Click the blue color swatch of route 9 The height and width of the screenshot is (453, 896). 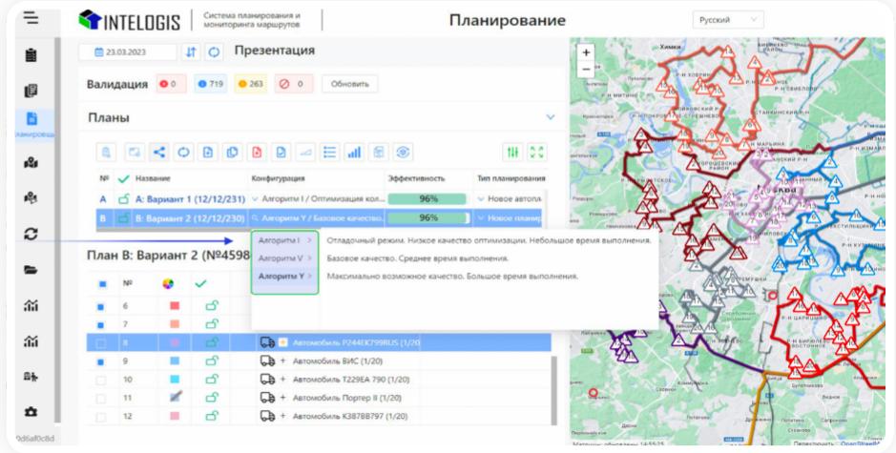pos(175,361)
